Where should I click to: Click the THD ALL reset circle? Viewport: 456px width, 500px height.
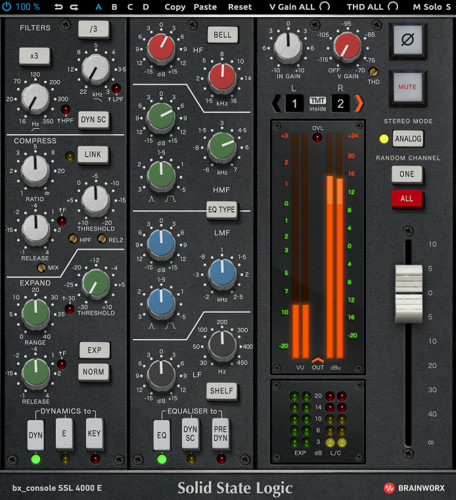click(x=393, y=7)
